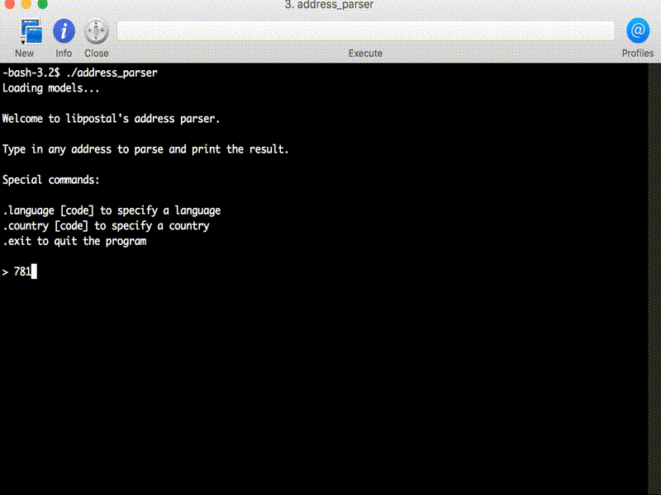Click the 'Special commands:' line
This screenshot has height=495, width=661.
[51, 180]
